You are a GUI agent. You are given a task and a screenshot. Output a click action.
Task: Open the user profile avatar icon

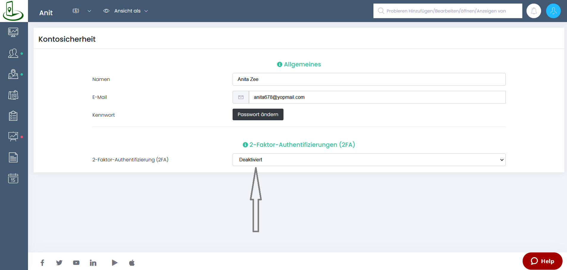(553, 11)
